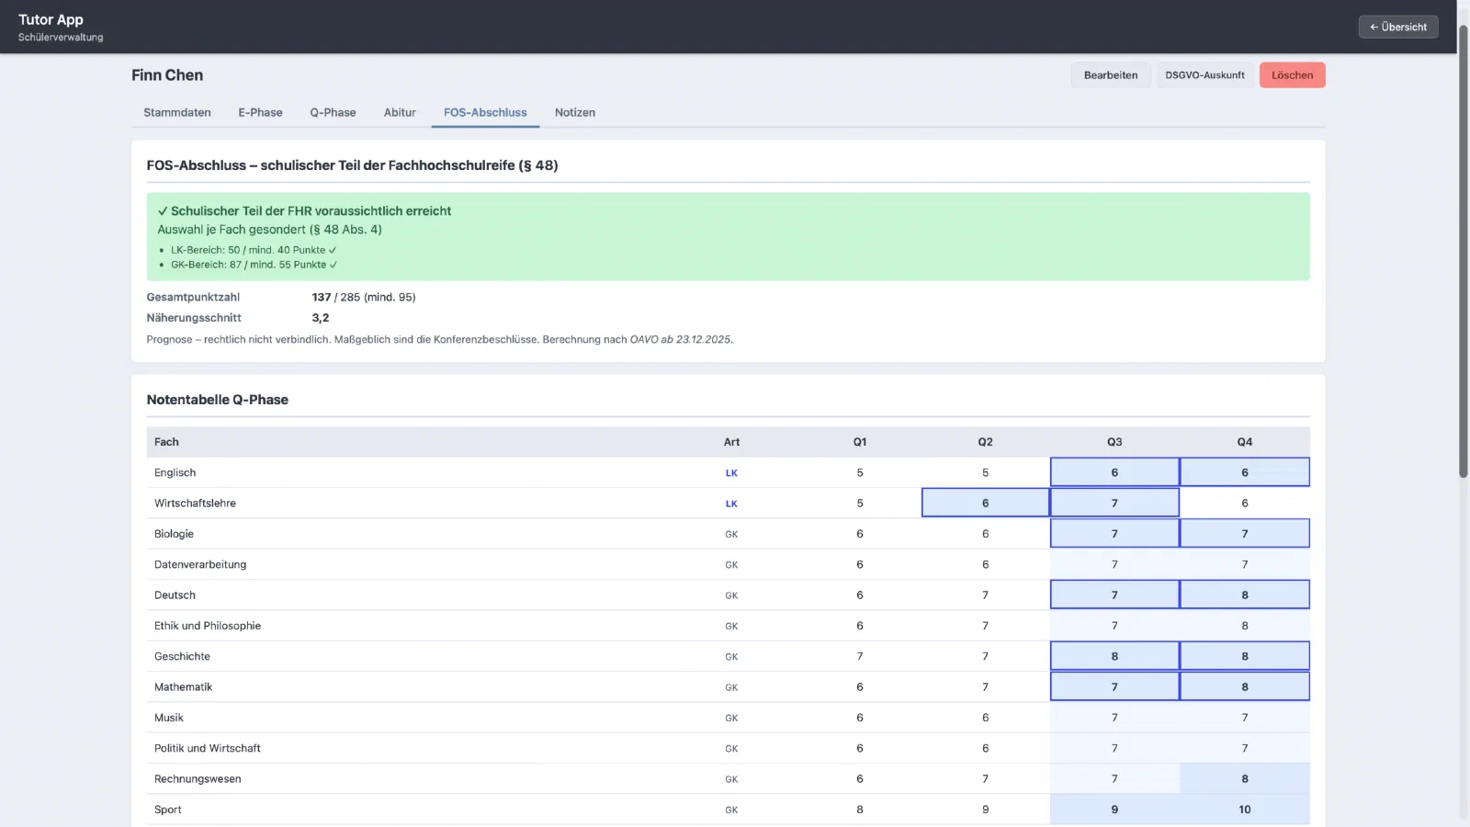Image resolution: width=1470 pixels, height=827 pixels.
Task: Click the Geschichte Q4 grade cell
Action: (1245, 656)
